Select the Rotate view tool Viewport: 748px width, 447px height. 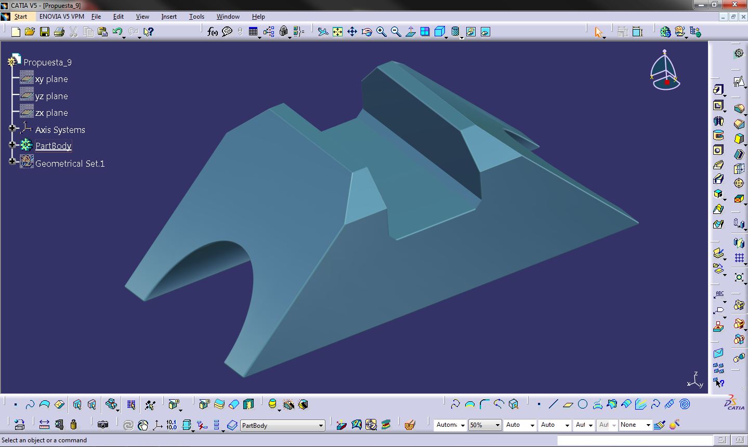click(x=366, y=32)
